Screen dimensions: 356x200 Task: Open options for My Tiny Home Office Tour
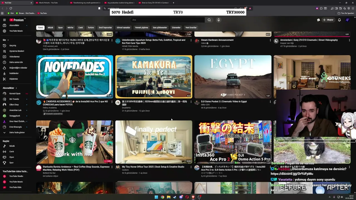tap(191, 167)
